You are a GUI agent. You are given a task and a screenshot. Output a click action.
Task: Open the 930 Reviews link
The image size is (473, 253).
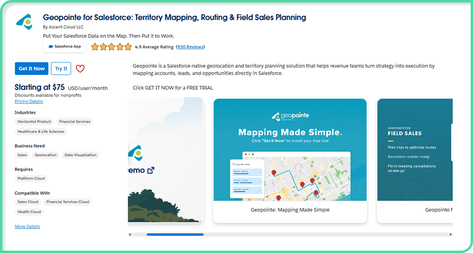[x=190, y=47]
